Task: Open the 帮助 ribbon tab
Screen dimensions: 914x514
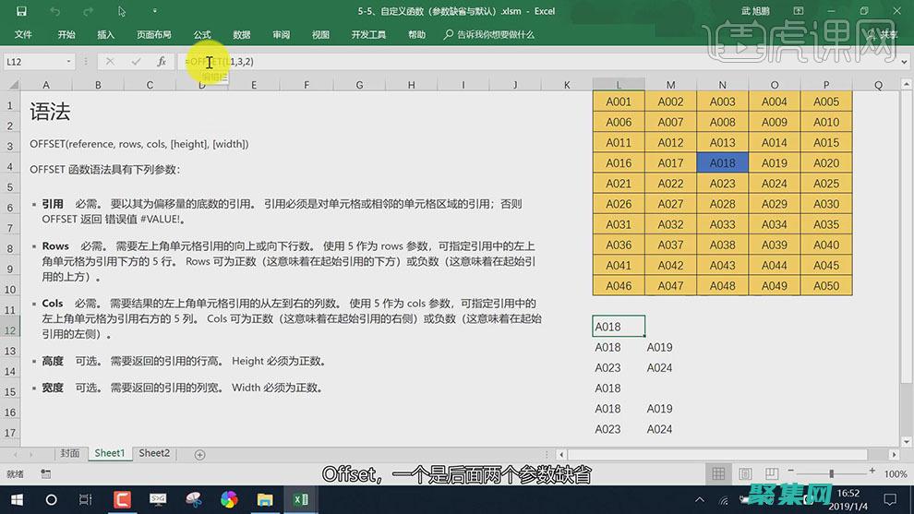Action: pos(416,34)
